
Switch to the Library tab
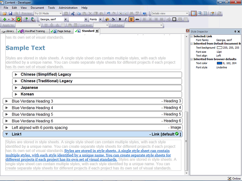click(x=8, y=31)
